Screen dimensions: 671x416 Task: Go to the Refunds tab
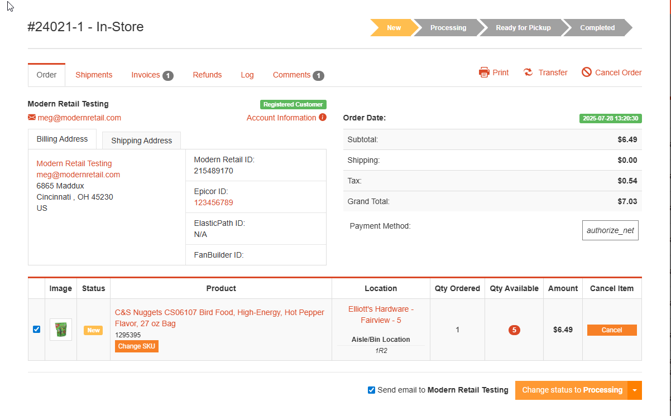point(207,75)
